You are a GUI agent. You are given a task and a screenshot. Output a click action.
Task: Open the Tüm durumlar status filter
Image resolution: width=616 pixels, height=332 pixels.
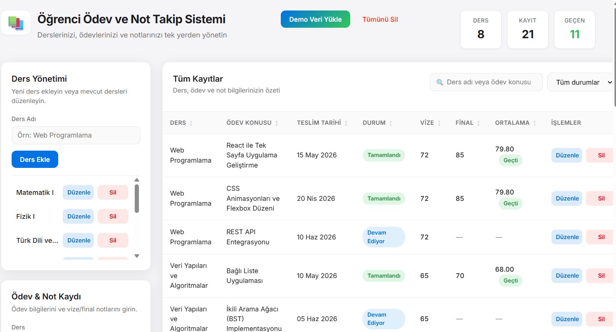tap(581, 82)
